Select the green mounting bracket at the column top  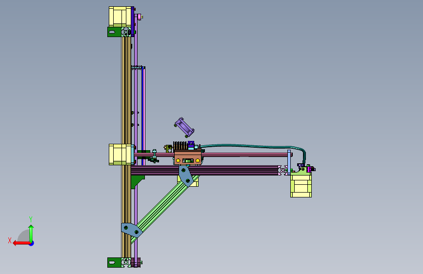pos(114,32)
